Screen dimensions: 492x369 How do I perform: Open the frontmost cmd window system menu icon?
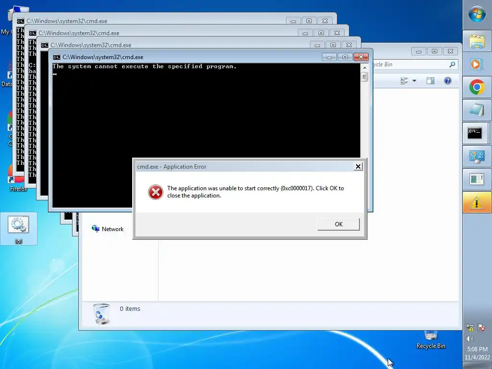[57, 57]
